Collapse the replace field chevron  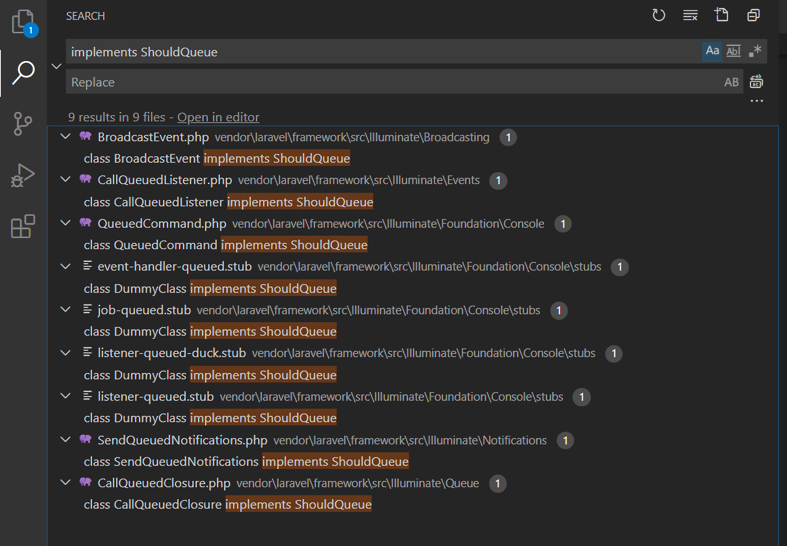click(x=56, y=66)
